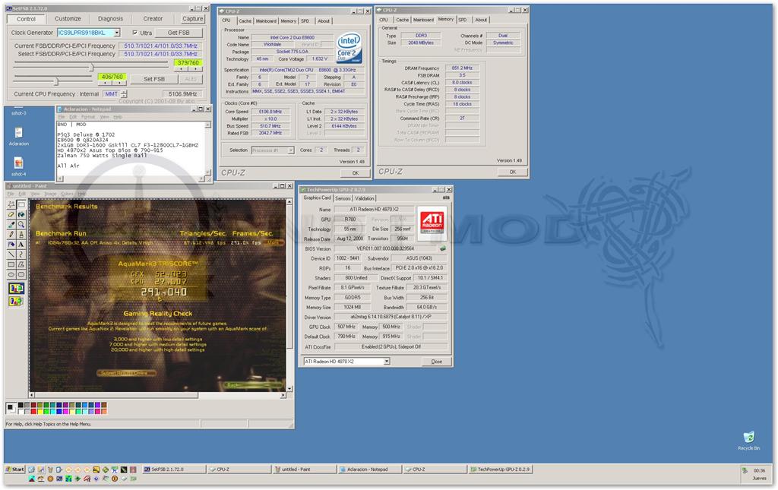Viewport: 778px width, 490px height.
Task: Click the right arrow under 406/760 value
Action: click(120, 84)
